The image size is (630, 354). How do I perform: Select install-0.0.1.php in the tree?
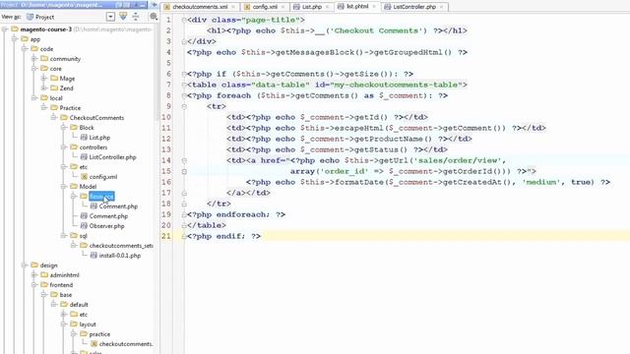[120, 256]
